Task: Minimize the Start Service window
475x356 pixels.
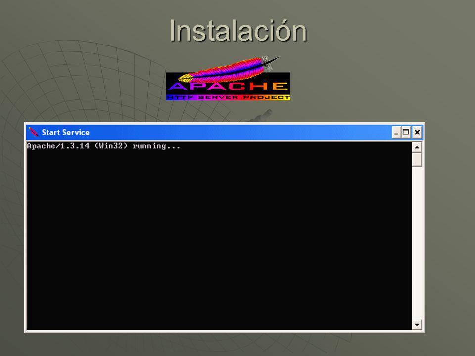Action: pos(396,133)
